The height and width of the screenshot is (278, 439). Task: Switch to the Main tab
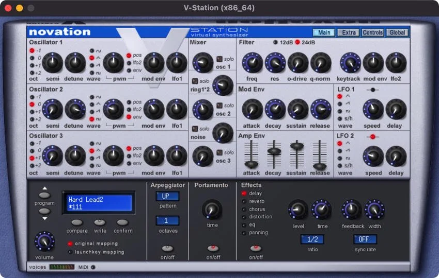[x=324, y=32]
